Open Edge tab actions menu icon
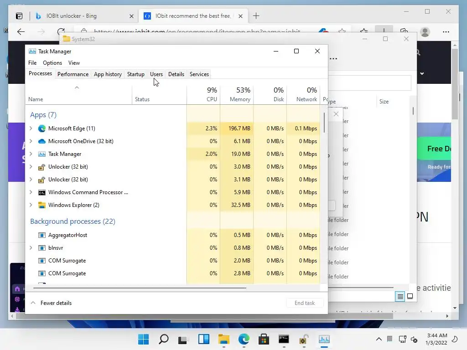The image size is (467, 350). [19, 16]
